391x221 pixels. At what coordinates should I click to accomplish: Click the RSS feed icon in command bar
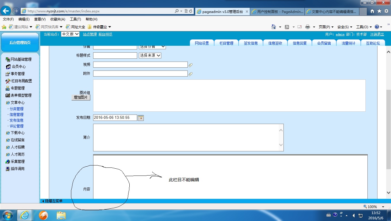[287, 27]
